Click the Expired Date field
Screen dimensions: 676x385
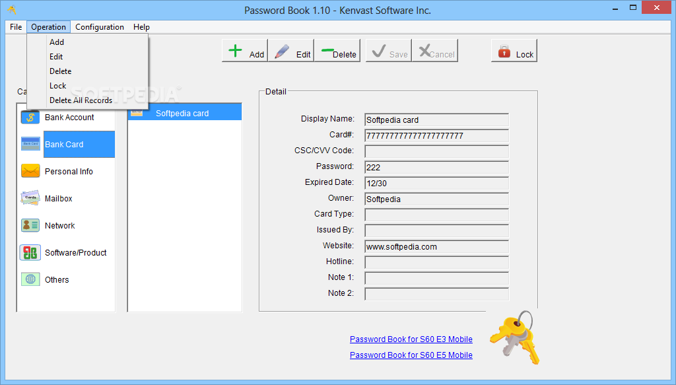pos(436,183)
